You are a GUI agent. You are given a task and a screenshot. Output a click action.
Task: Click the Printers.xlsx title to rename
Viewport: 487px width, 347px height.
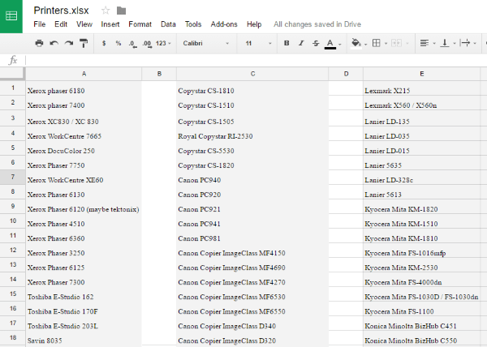61,11
